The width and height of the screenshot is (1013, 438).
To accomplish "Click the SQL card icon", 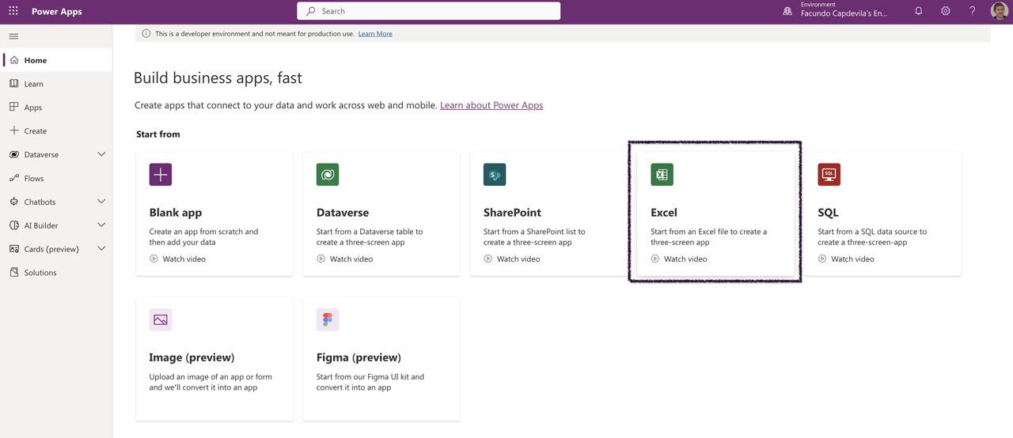I will point(829,175).
